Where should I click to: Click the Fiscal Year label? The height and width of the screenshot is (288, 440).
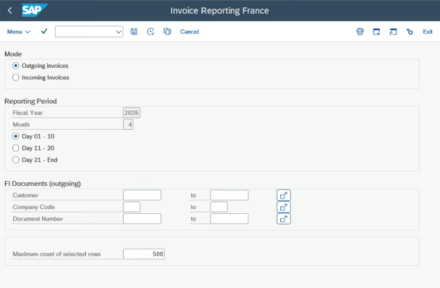[x=28, y=113]
